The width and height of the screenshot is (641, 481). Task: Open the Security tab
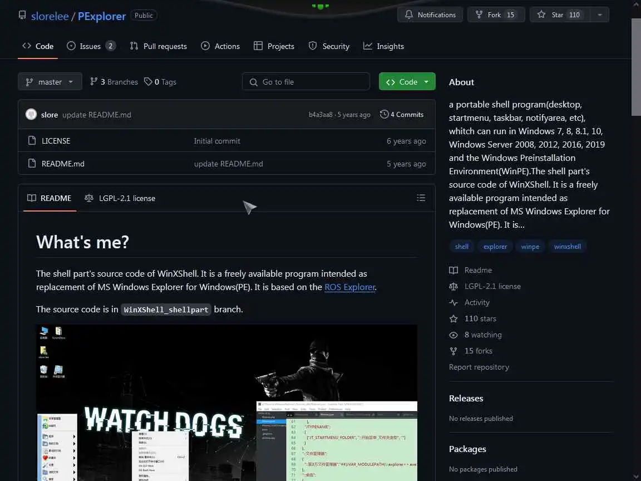(329, 46)
